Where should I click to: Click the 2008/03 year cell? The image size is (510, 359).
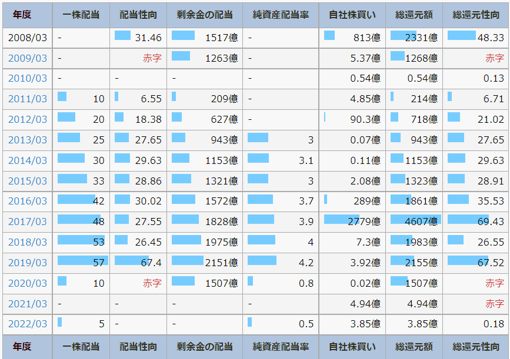coord(28,38)
